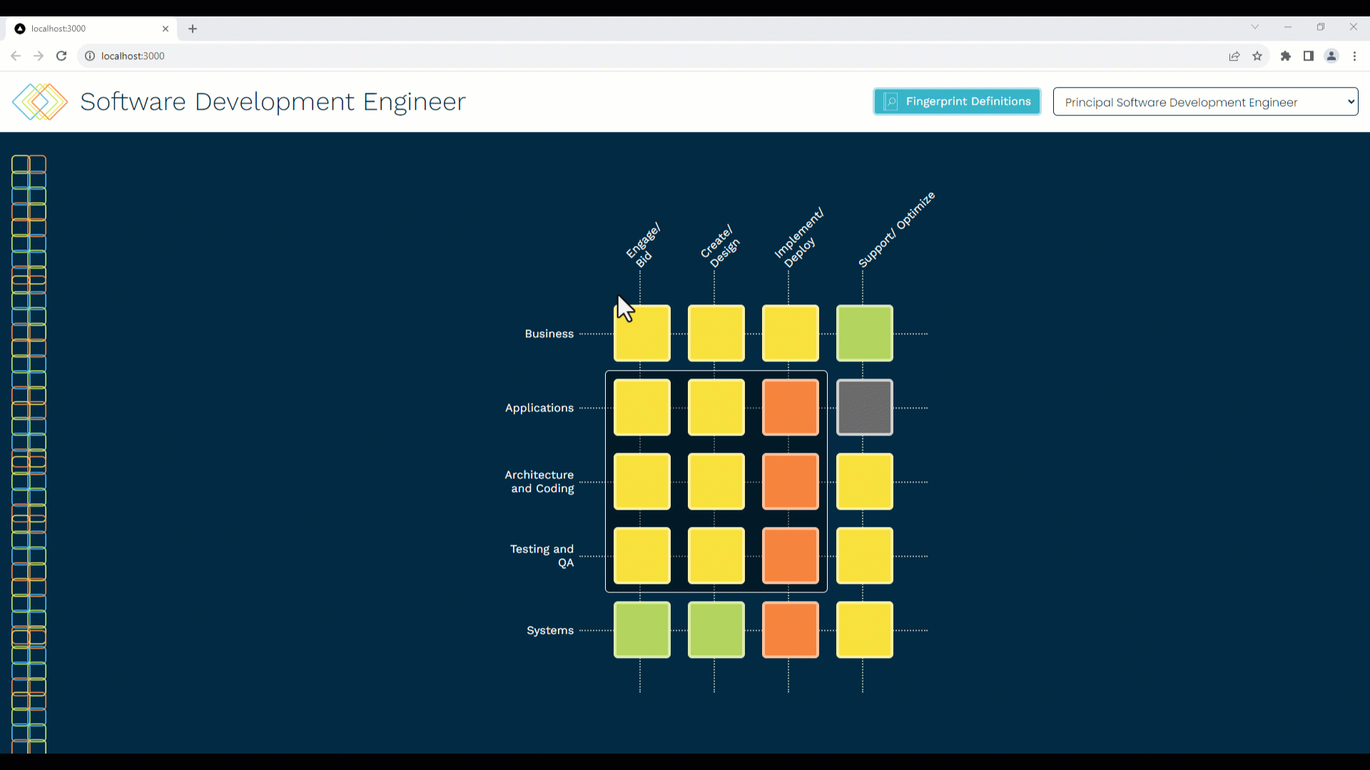Reload the page with refresh icon

(61, 56)
